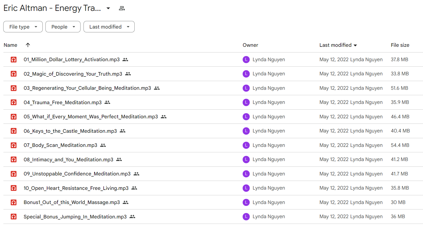The width and height of the screenshot is (423, 250).
Task: Click the 46.4 MB file size cell
Action: (400, 117)
